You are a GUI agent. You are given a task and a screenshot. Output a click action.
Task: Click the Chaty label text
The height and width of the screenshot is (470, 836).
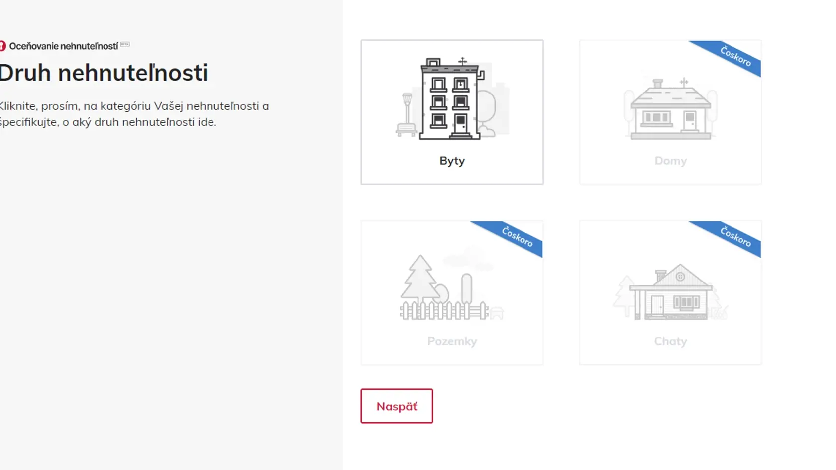coord(670,341)
